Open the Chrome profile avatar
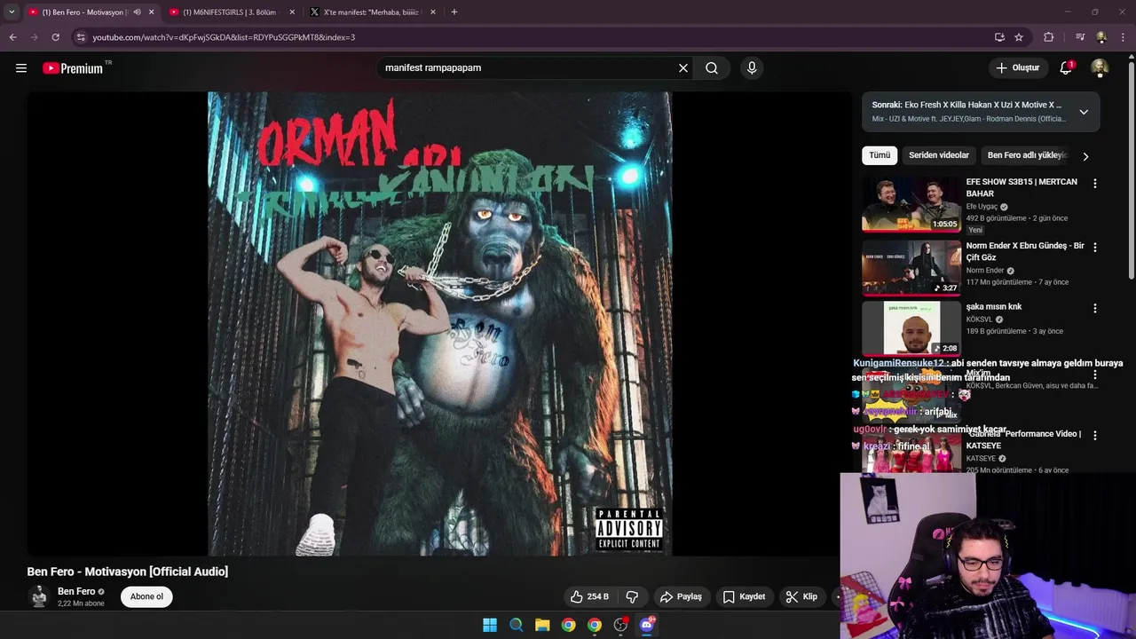 tap(1101, 37)
